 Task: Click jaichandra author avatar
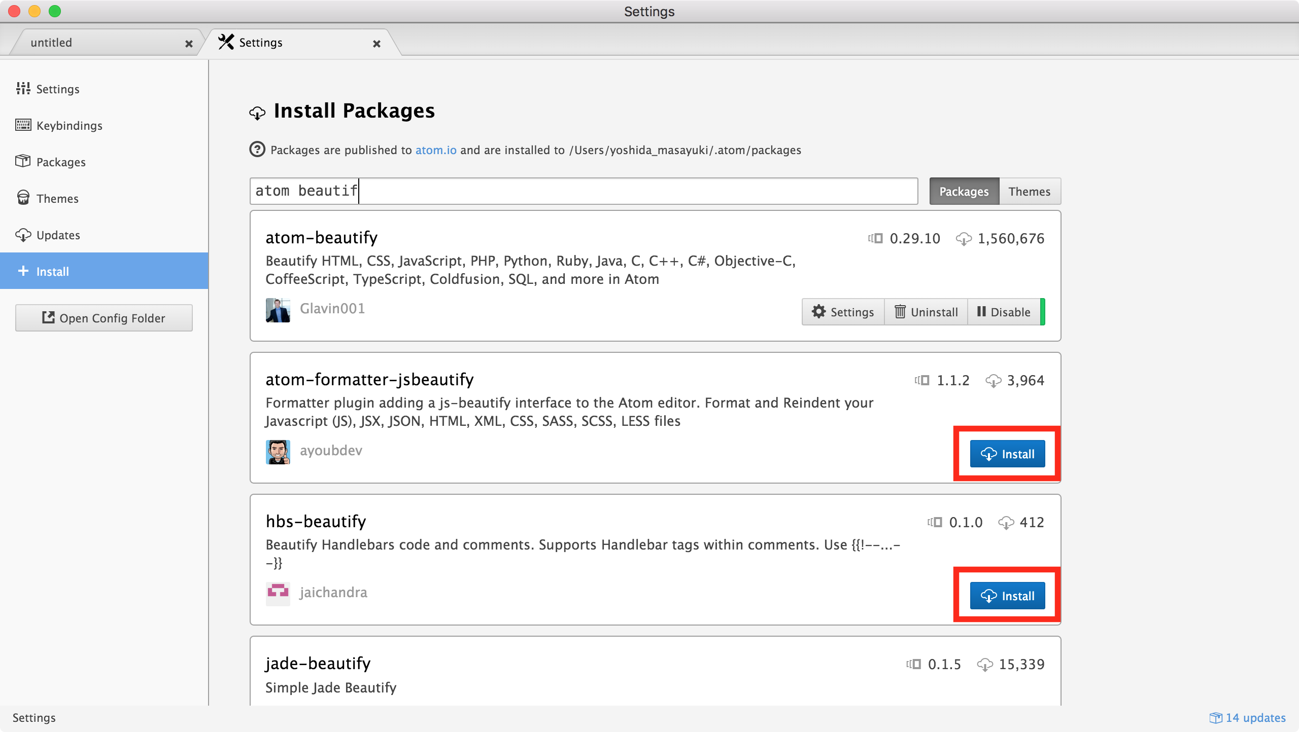pos(278,594)
